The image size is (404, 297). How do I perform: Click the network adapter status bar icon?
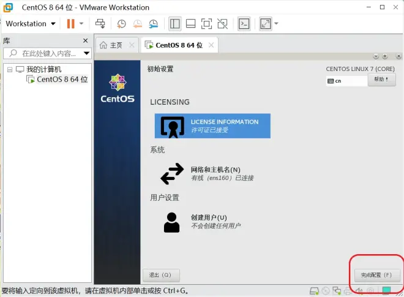pyautogui.click(x=337, y=291)
